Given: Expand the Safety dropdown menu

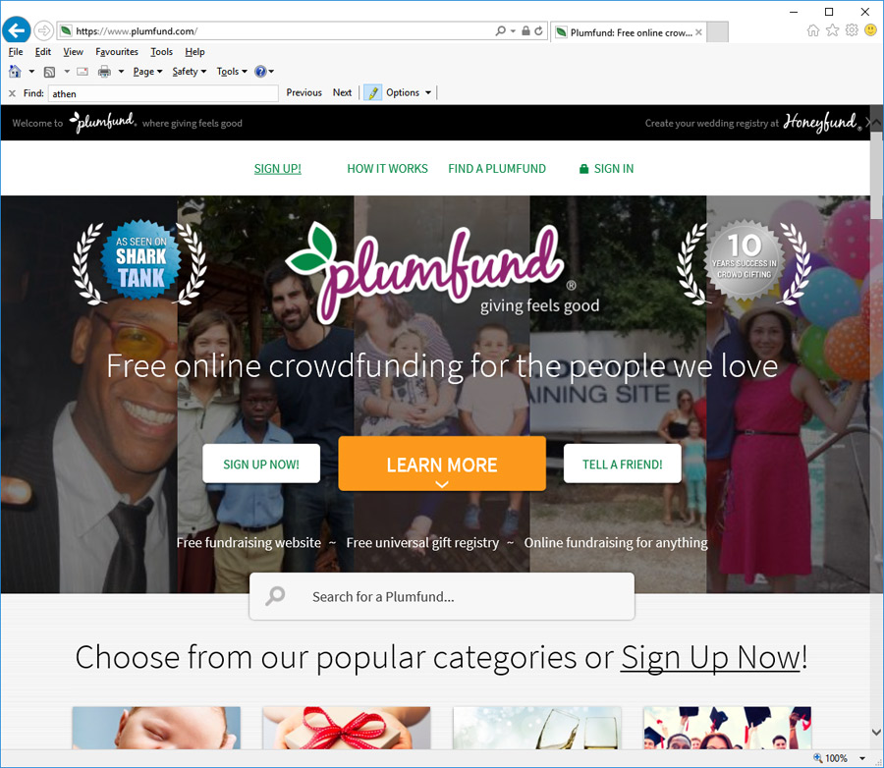Looking at the screenshot, I should pos(190,72).
